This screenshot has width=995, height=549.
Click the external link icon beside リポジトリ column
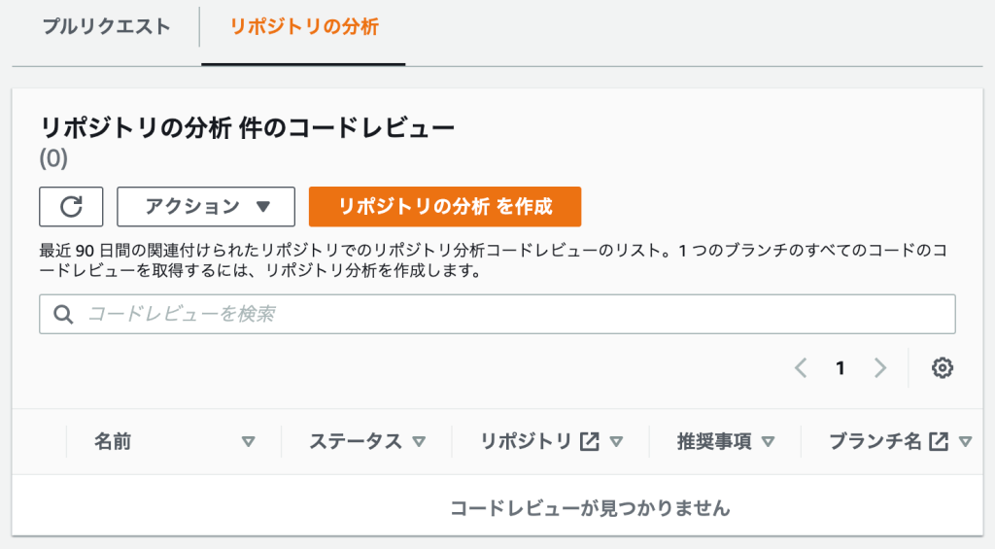click(x=589, y=441)
